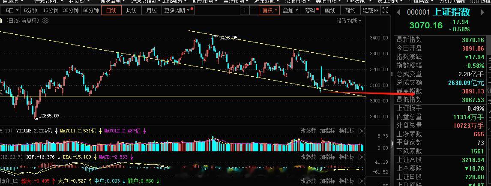This screenshot has height=186, width=491.
Task: Click MAVOL2:2.487亿 indicator label
Action: click(122, 131)
